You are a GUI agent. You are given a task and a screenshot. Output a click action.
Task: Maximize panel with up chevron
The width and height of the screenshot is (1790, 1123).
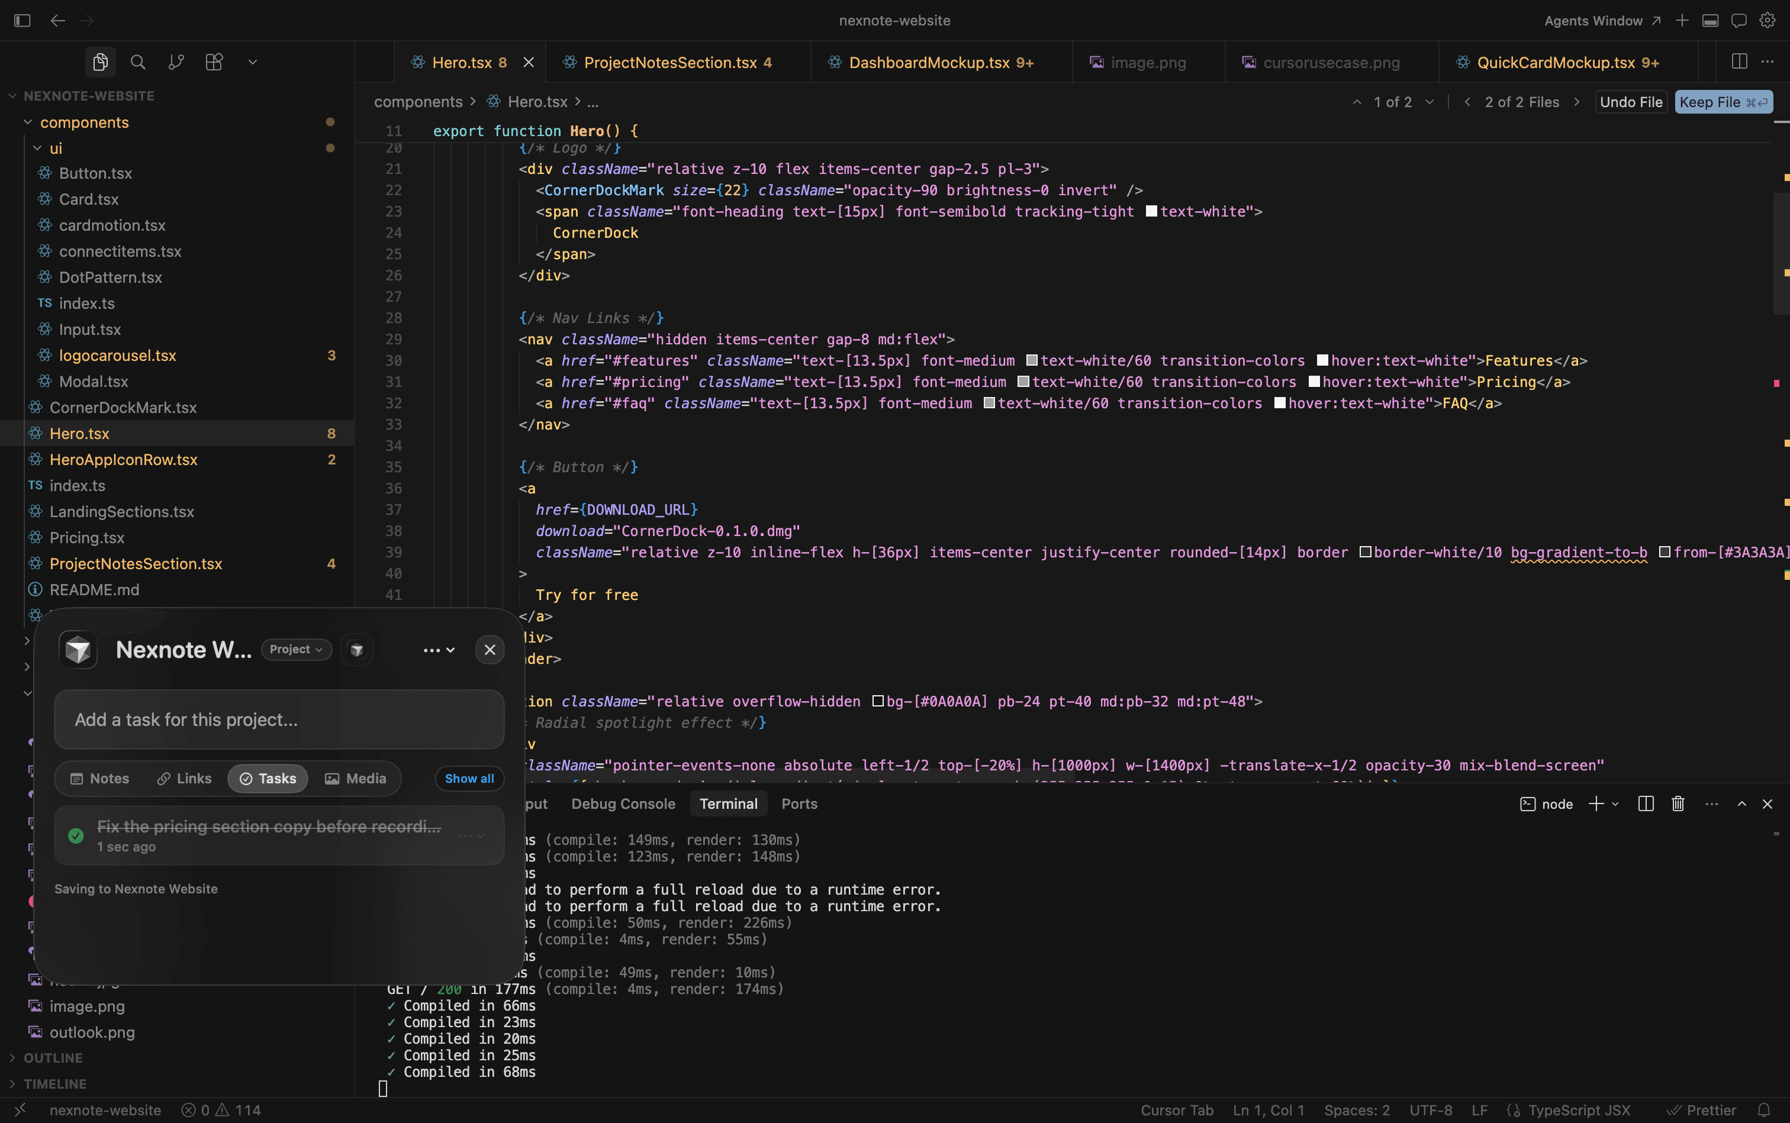coord(1741,803)
